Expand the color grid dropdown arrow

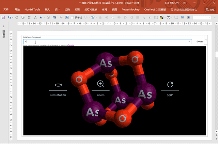tap(165, 17)
